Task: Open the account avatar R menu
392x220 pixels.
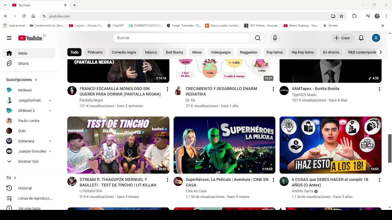Action: click(x=376, y=38)
